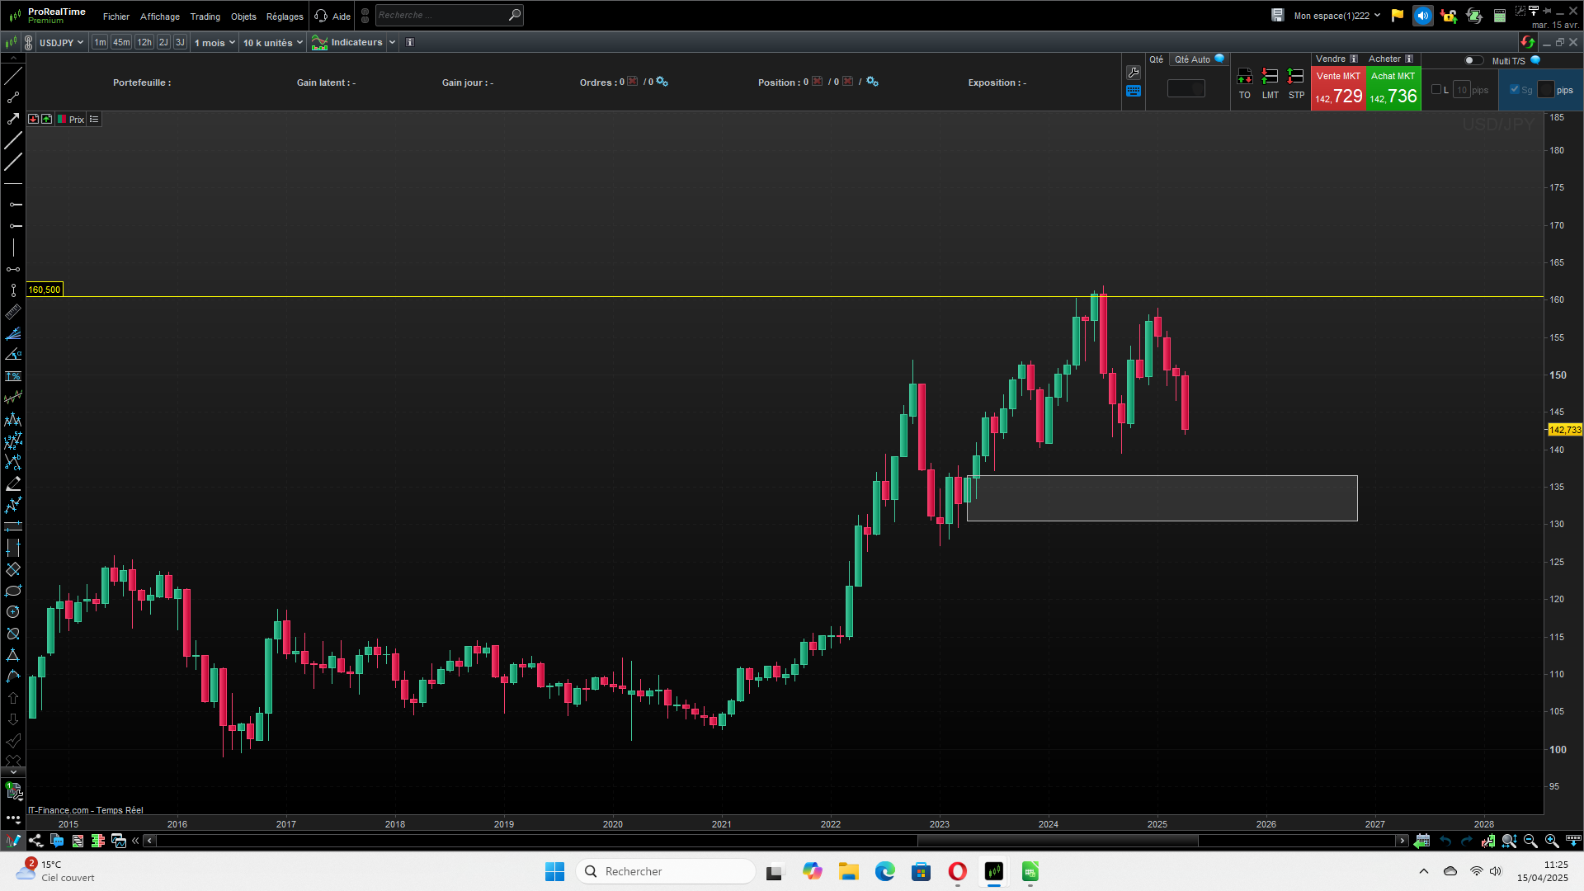Click the Vente MKT sell button
The height and width of the screenshot is (891, 1584).
tap(1338, 89)
